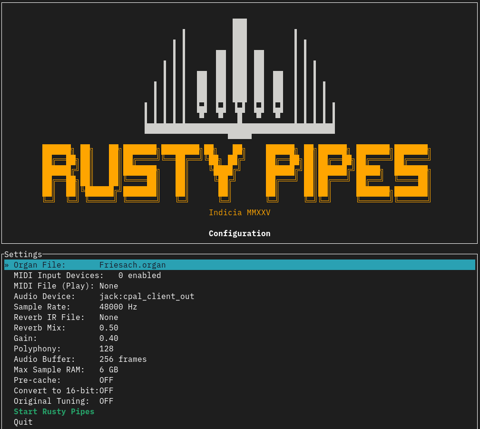This screenshot has height=429, width=480.
Task: Select the MIDI File (Play) row
Action: [x=240, y=286]
